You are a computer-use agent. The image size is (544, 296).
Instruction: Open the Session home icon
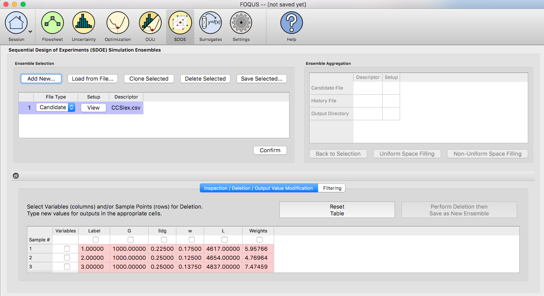click(x=16, y=23)
